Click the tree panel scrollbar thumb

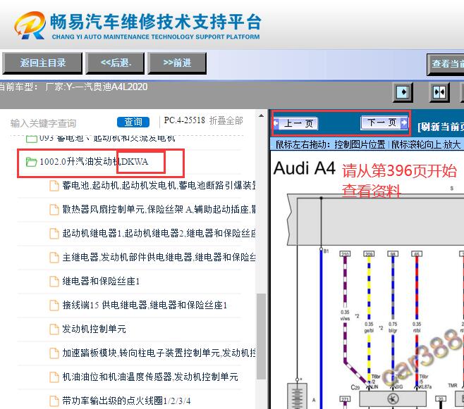(x=261, y=336)
